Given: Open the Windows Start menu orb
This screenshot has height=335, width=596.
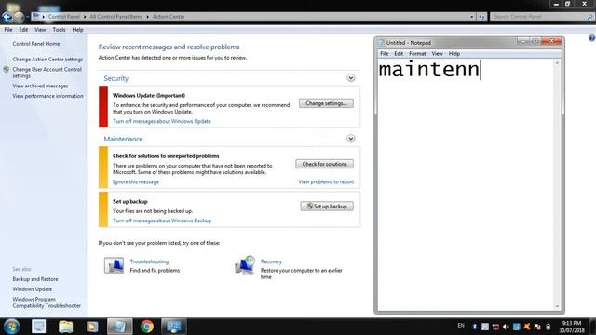Looking at the screenshot, I should [x=12, y=327].
